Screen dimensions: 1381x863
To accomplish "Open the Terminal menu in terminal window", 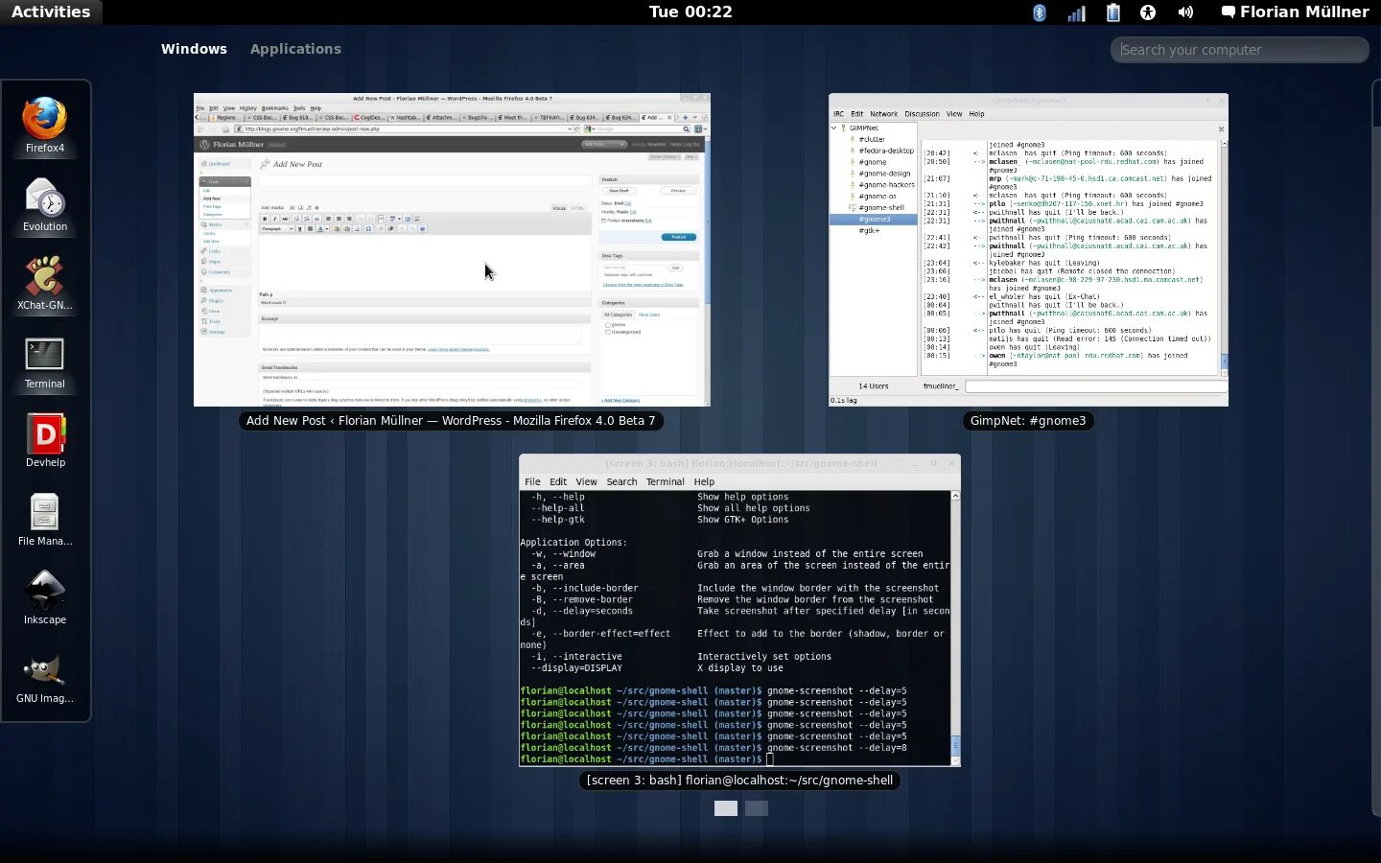I will click(x=665, y=481).
